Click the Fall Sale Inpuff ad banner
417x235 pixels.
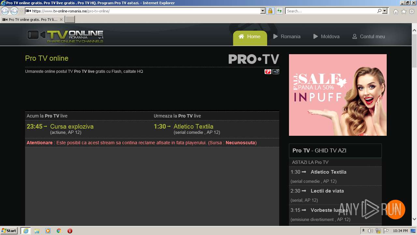[338, 95]
